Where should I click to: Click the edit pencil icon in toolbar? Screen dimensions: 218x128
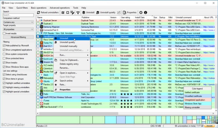point(119,13)
